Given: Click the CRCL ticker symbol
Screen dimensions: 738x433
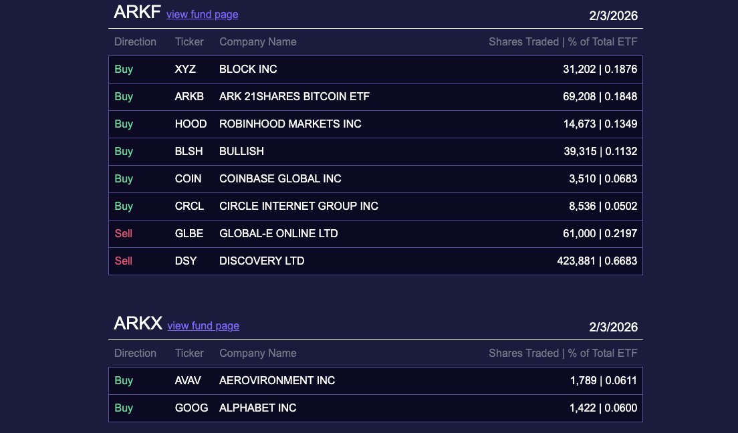Looking at the screenshot, I should click(189, 206).
